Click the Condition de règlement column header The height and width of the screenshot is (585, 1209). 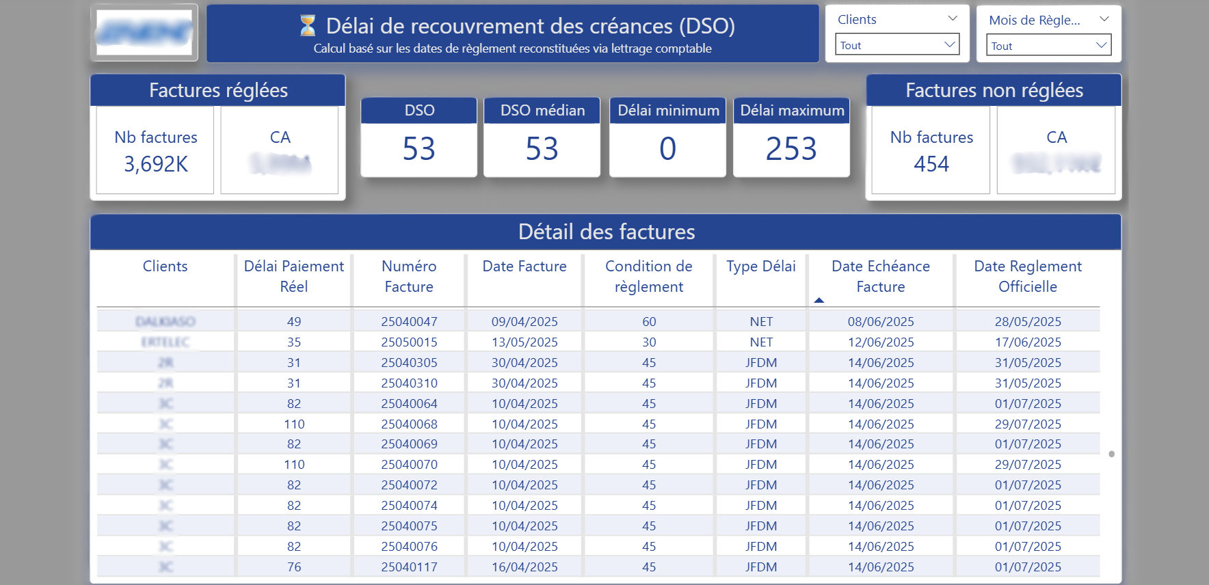coord(649,277)
